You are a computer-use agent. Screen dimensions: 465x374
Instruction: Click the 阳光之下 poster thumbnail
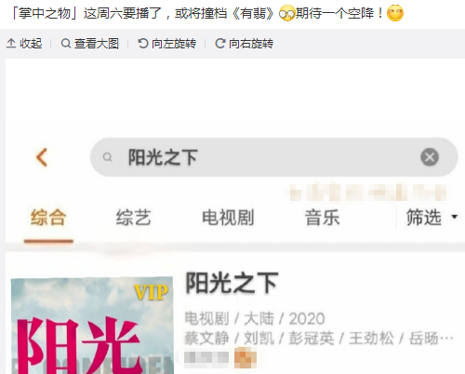click(x=92, y=326)
